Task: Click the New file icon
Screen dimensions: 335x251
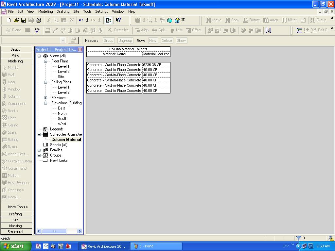Action: (9, 20)
